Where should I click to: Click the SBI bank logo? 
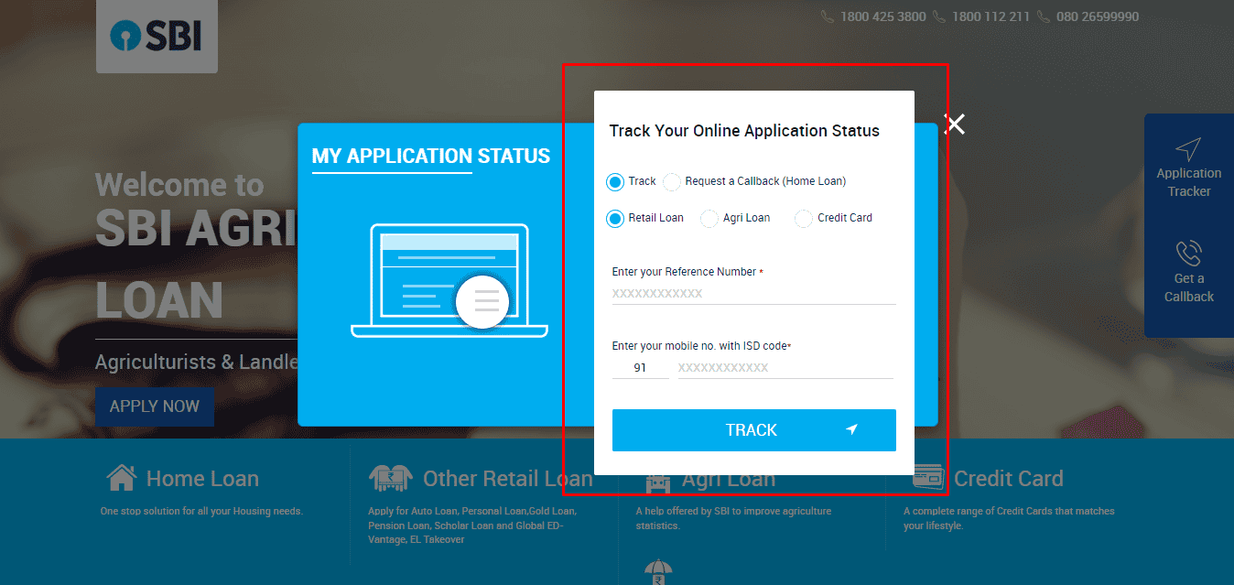156,37
